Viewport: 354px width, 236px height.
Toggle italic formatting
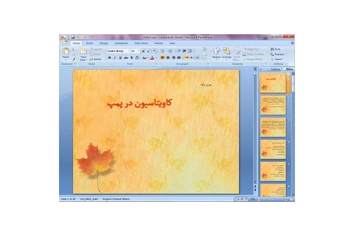pos(114,58)
